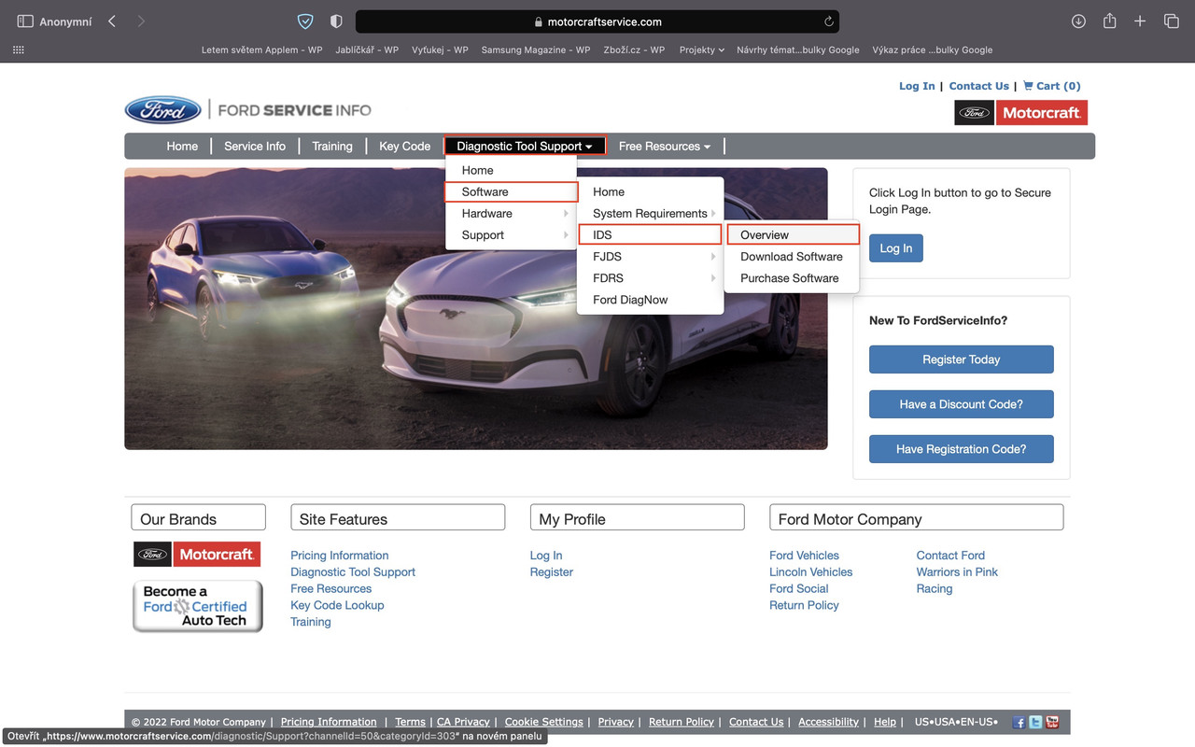This screenshot has height=747, width=1195.
Task: Click the Register link under My Profile
Action: (x=552, y=572)
